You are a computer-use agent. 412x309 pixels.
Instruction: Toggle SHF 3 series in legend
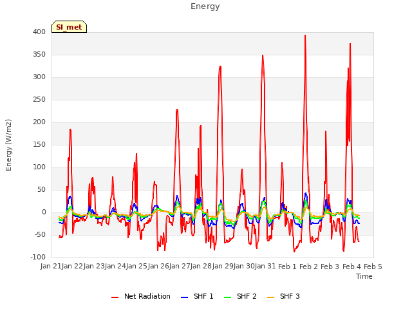tap(283, 296)
